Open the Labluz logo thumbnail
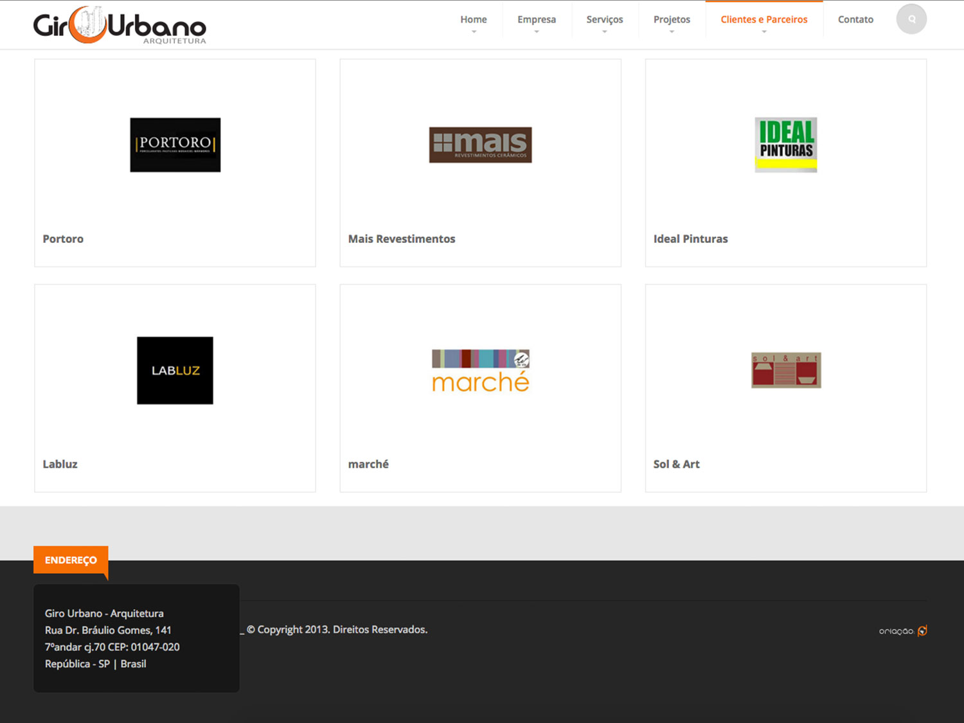This screenshot has height=723, width=964. pos(175,370)
